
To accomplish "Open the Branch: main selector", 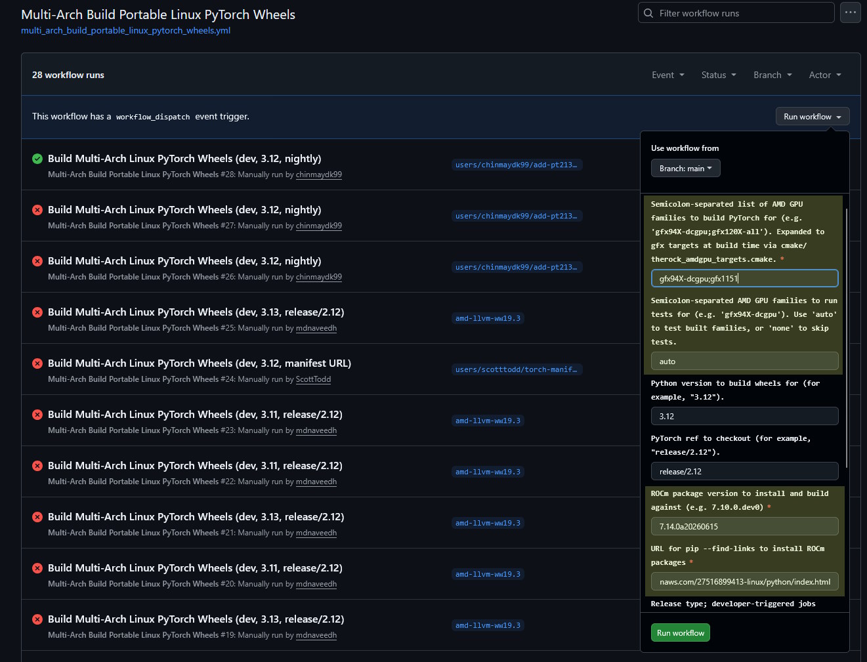I will [x=685, y=168].
